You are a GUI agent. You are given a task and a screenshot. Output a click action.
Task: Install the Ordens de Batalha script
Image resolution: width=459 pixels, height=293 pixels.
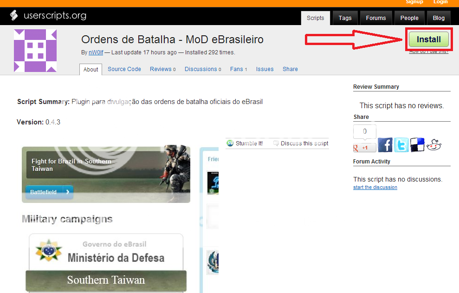(428, 39)
